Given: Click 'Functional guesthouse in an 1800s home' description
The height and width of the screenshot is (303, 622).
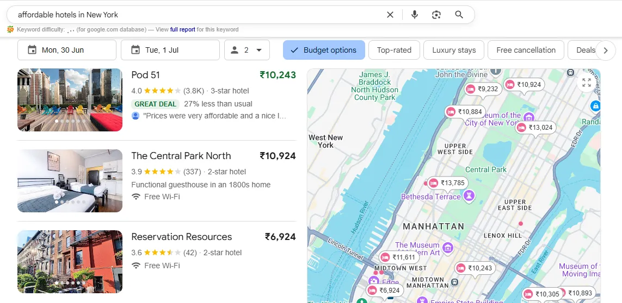Looking at the screenshot, I should tap(201, 185).
